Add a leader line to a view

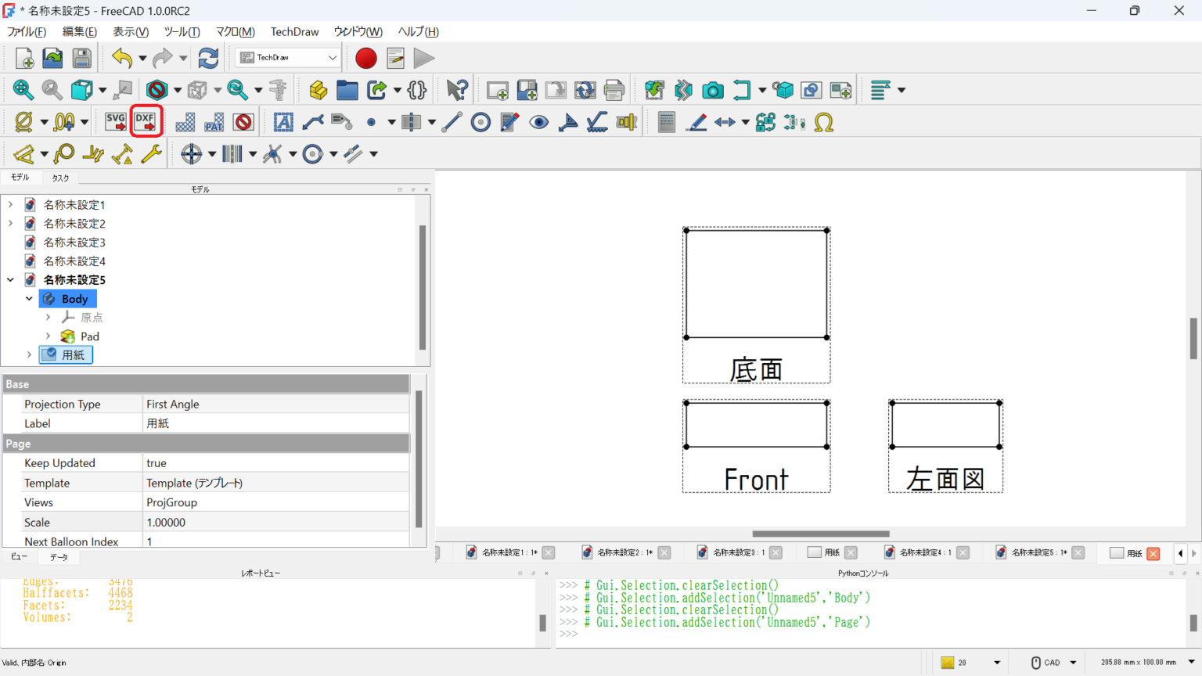312,121
